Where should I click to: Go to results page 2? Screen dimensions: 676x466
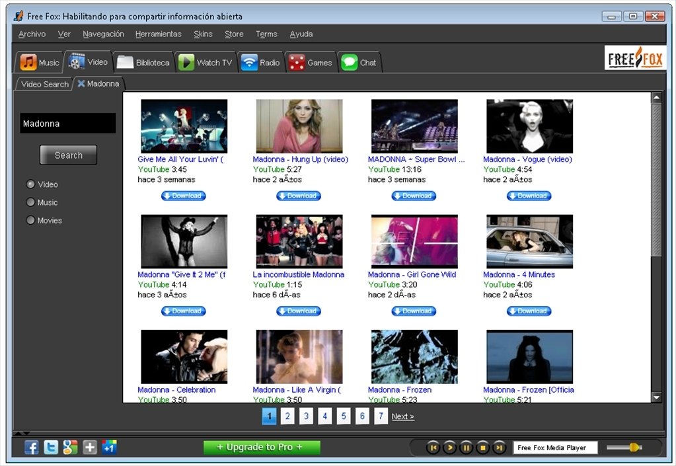pos(287,416)
